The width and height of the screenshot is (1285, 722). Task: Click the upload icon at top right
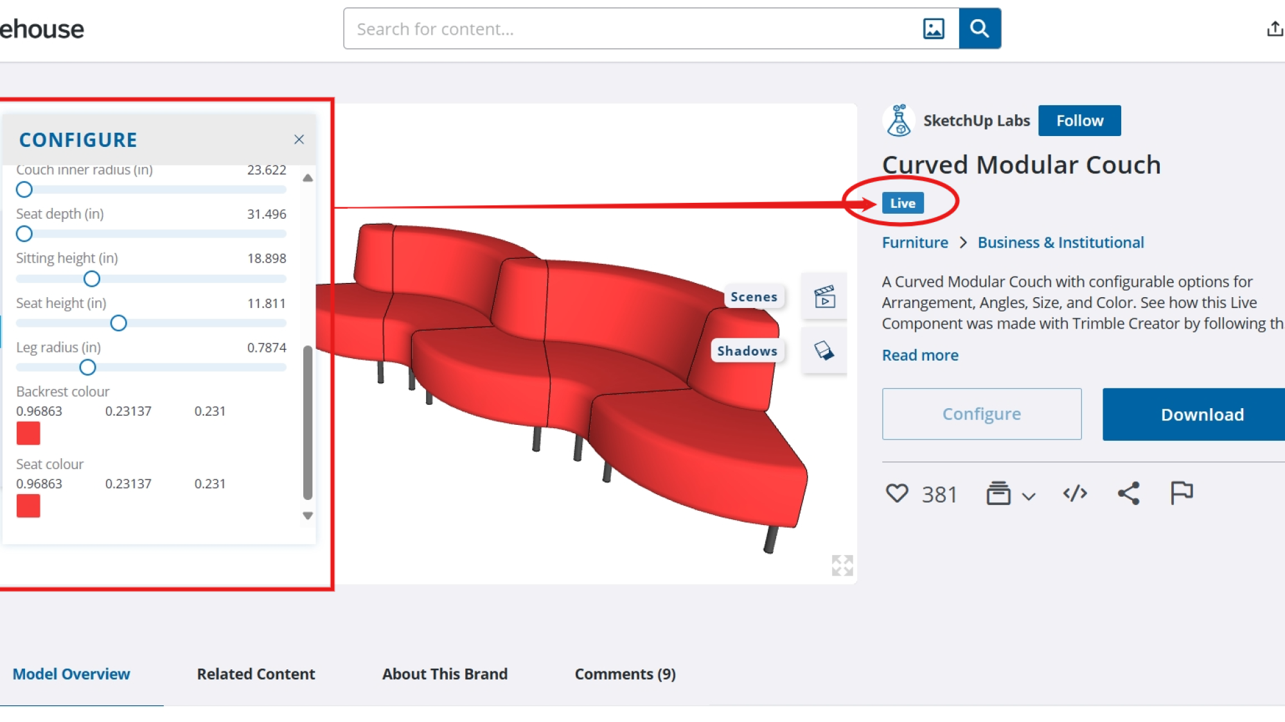pyautogui.click(x=1275, y=29)
